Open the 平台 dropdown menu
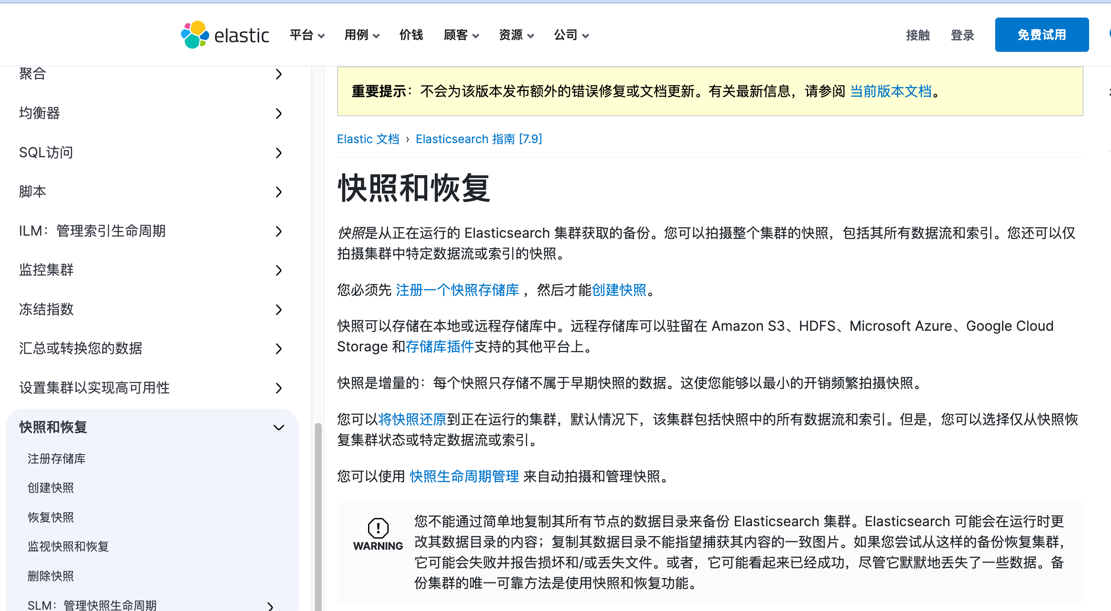The width and height of the screenshot is (1111, 611). tap(307, 35)
